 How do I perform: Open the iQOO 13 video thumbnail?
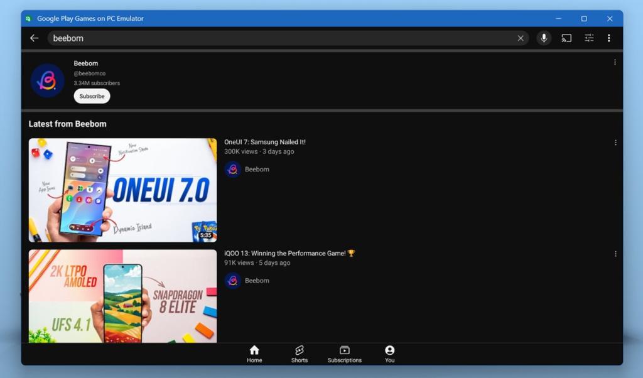[122, 295]
